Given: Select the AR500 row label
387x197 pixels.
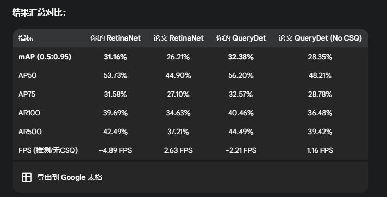Looking at the screenshot, I should click(30, 132).
